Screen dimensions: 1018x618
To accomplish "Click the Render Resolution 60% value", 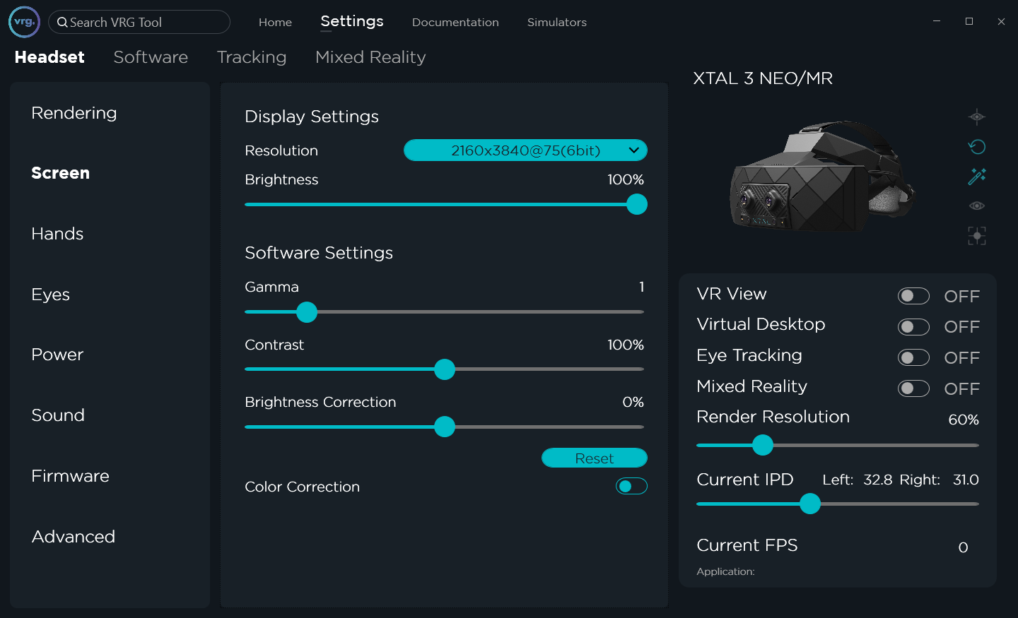I will click(x=964, y=420).
